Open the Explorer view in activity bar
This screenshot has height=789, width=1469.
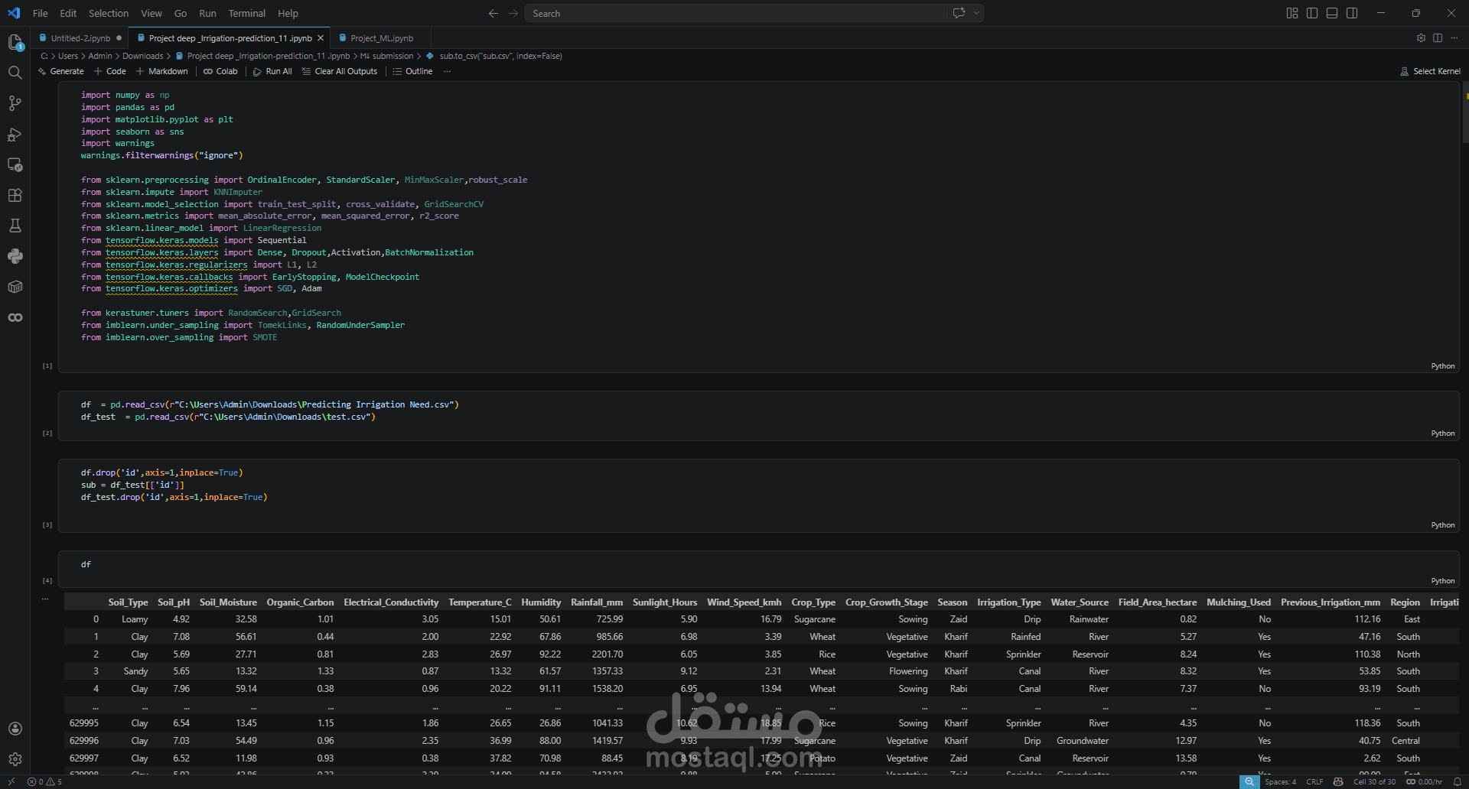point(15,42)
